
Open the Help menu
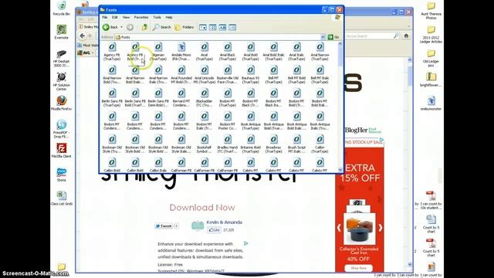(169, 17)
